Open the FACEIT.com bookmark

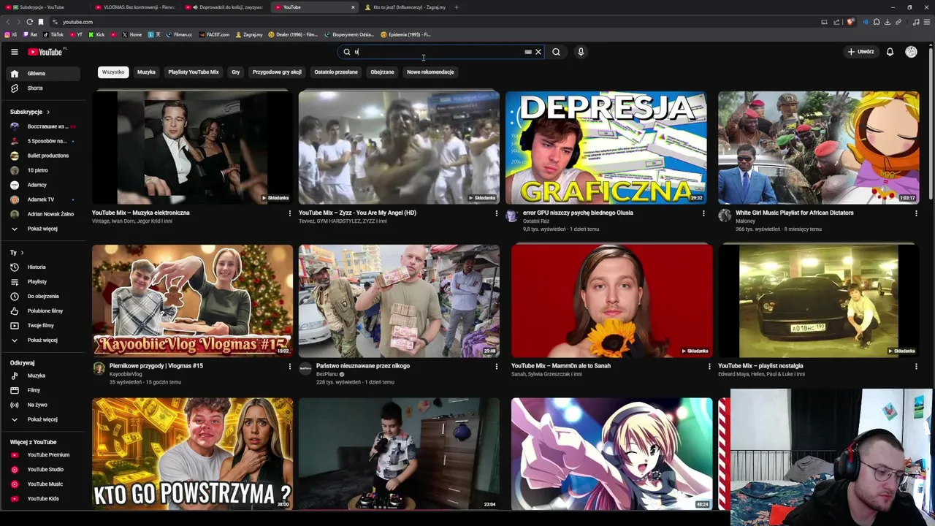pos(215,34)
